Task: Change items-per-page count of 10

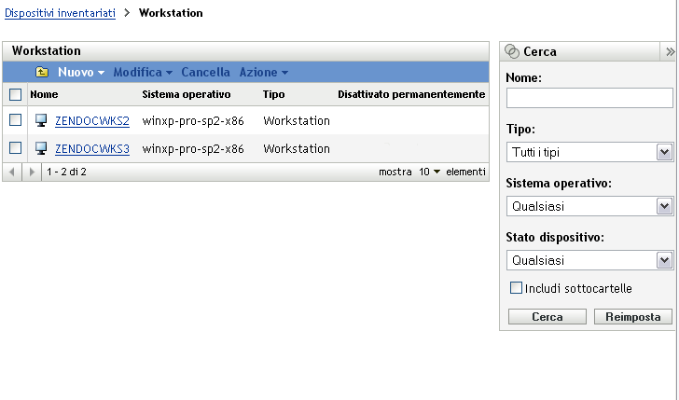Action: 429,172
